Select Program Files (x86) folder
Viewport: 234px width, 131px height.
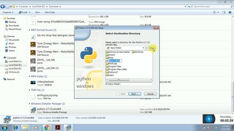click(116, 70)
